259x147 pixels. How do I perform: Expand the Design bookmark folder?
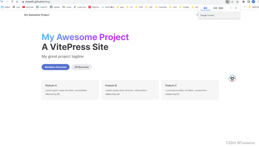[184, 7]
